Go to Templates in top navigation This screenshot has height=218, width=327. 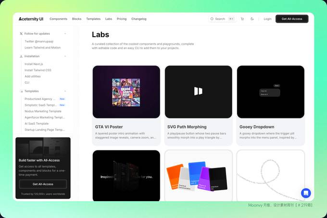[93, 19]
